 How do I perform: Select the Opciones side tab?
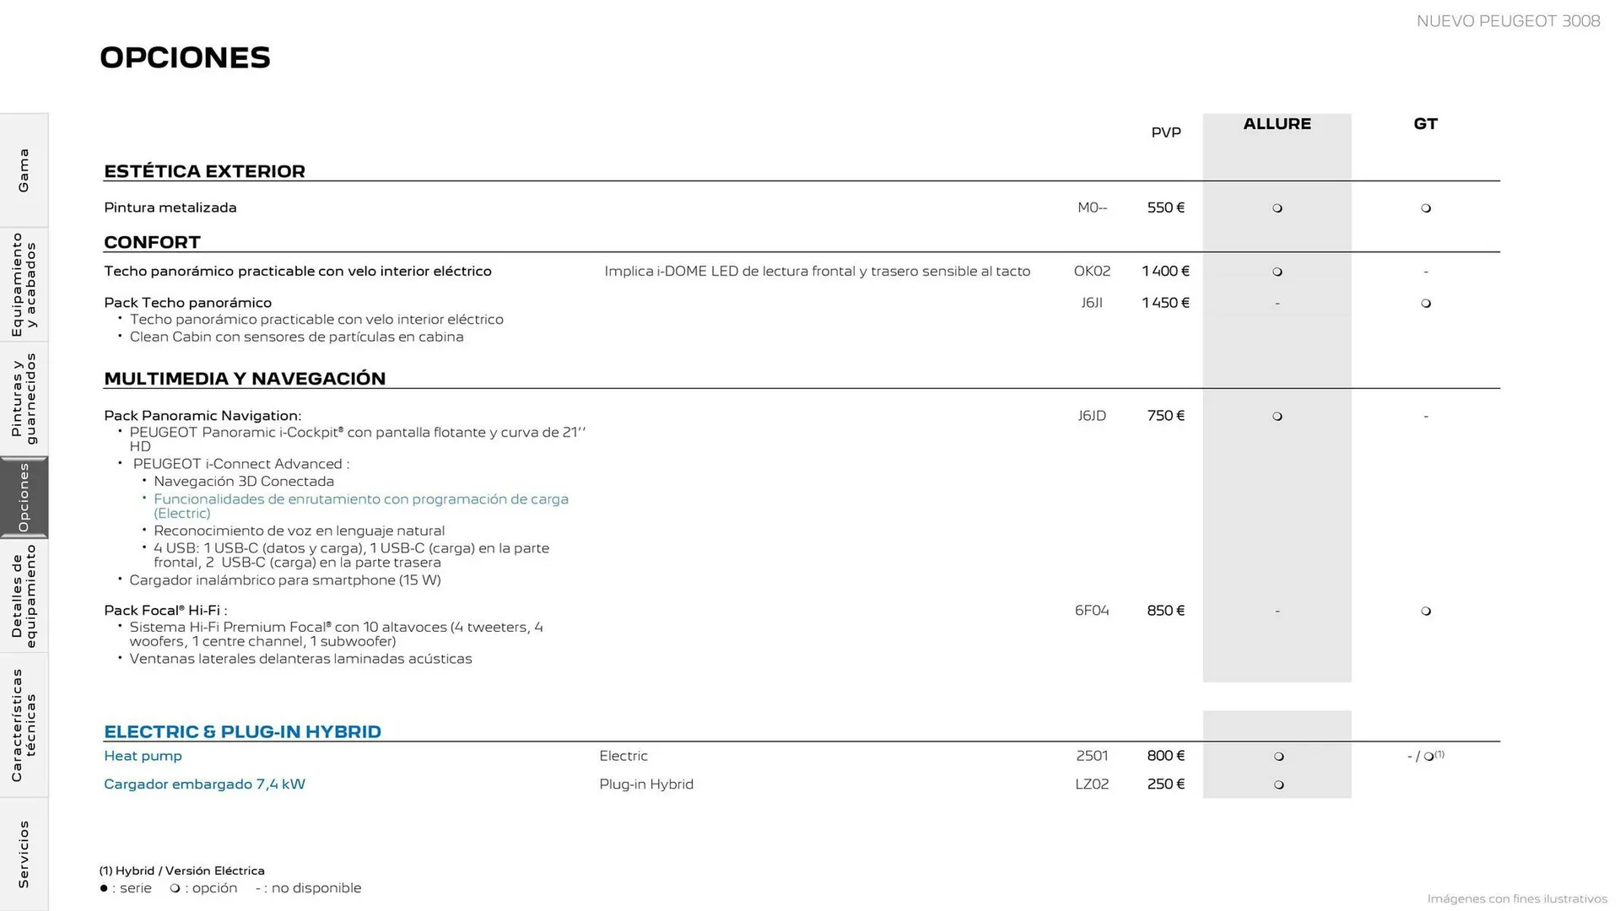[x=24, y=498]
